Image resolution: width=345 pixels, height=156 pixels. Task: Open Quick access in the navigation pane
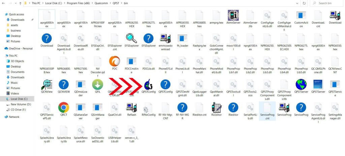pyautogui.click(x=17, y=14)
